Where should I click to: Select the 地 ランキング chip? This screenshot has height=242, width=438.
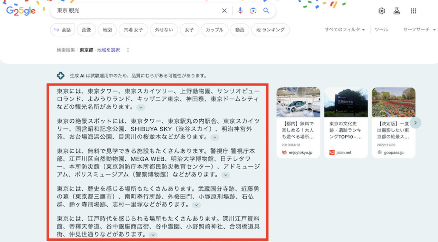(x=270, y=30)
